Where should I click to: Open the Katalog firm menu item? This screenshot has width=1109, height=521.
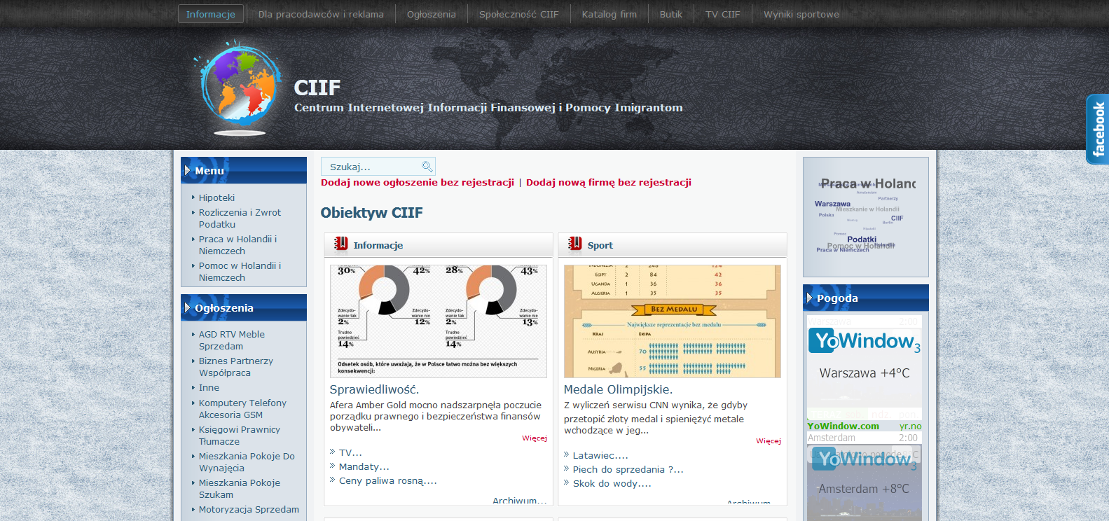point(609,14)
